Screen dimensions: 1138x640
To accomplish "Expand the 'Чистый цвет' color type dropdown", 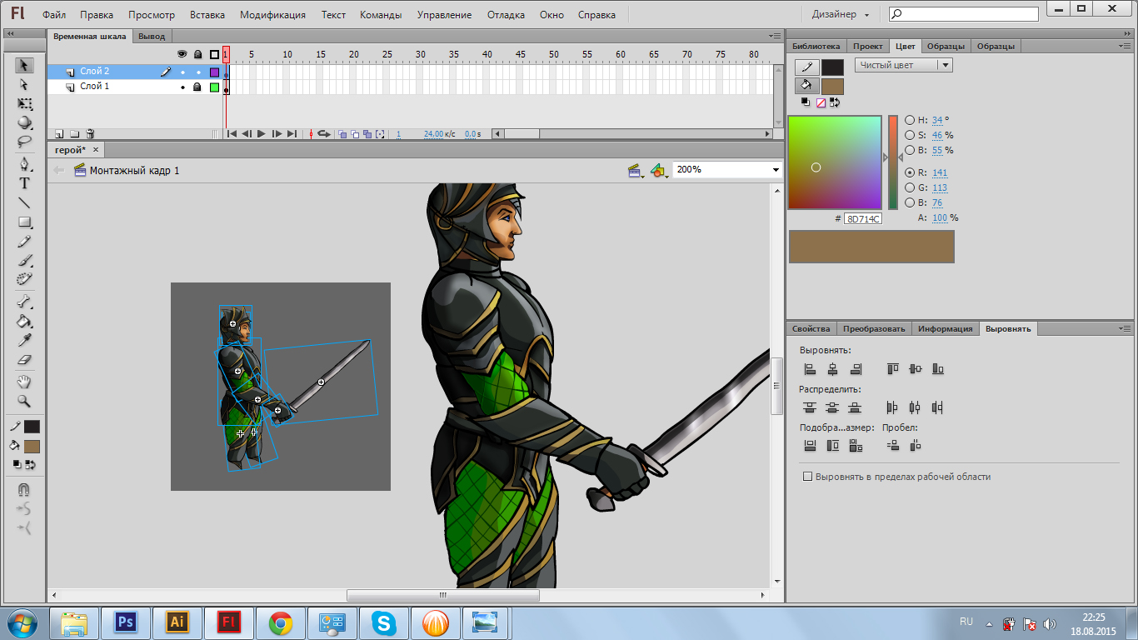I will pos(944,65).
